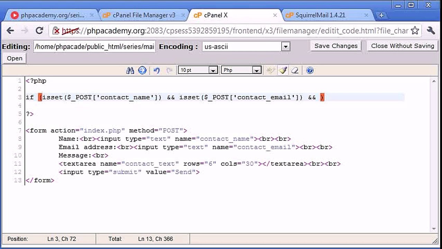Screen dimensions: 442x249
Task: Click 'contact_email' in the isset condition
Action: coord(265,97)
